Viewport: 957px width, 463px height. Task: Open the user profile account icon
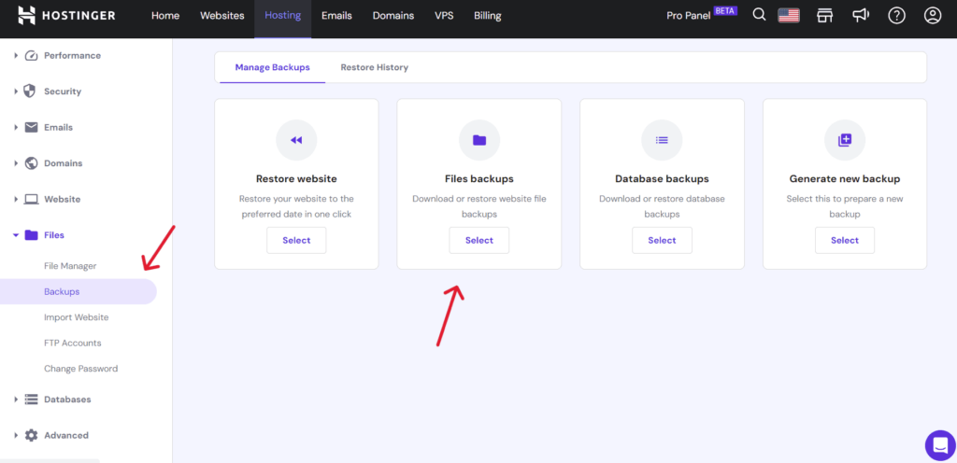[x=932, y=16]
